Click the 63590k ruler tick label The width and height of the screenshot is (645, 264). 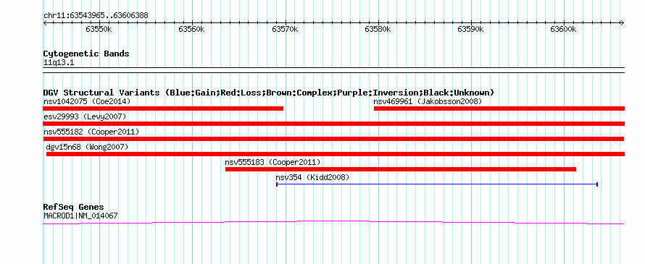click(x=470, y=30)
